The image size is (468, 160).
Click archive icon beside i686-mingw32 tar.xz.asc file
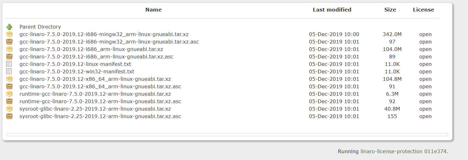(9, 42)
